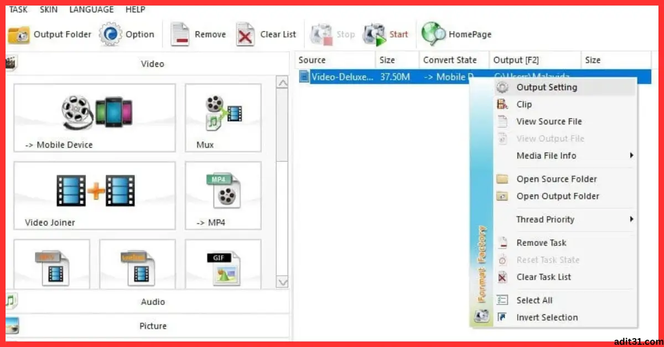Click the Remove toolbar button
The height and width of the screenshot is (347, 664).
pyautogui.click(x=198, y=34)
